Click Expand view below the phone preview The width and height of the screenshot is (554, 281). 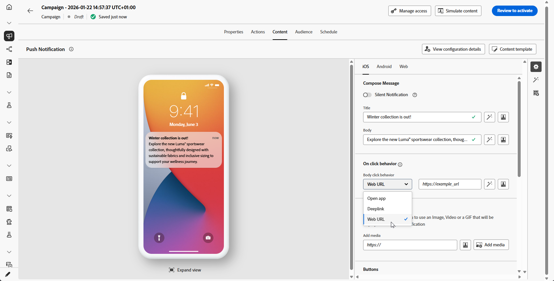point(185,270)
